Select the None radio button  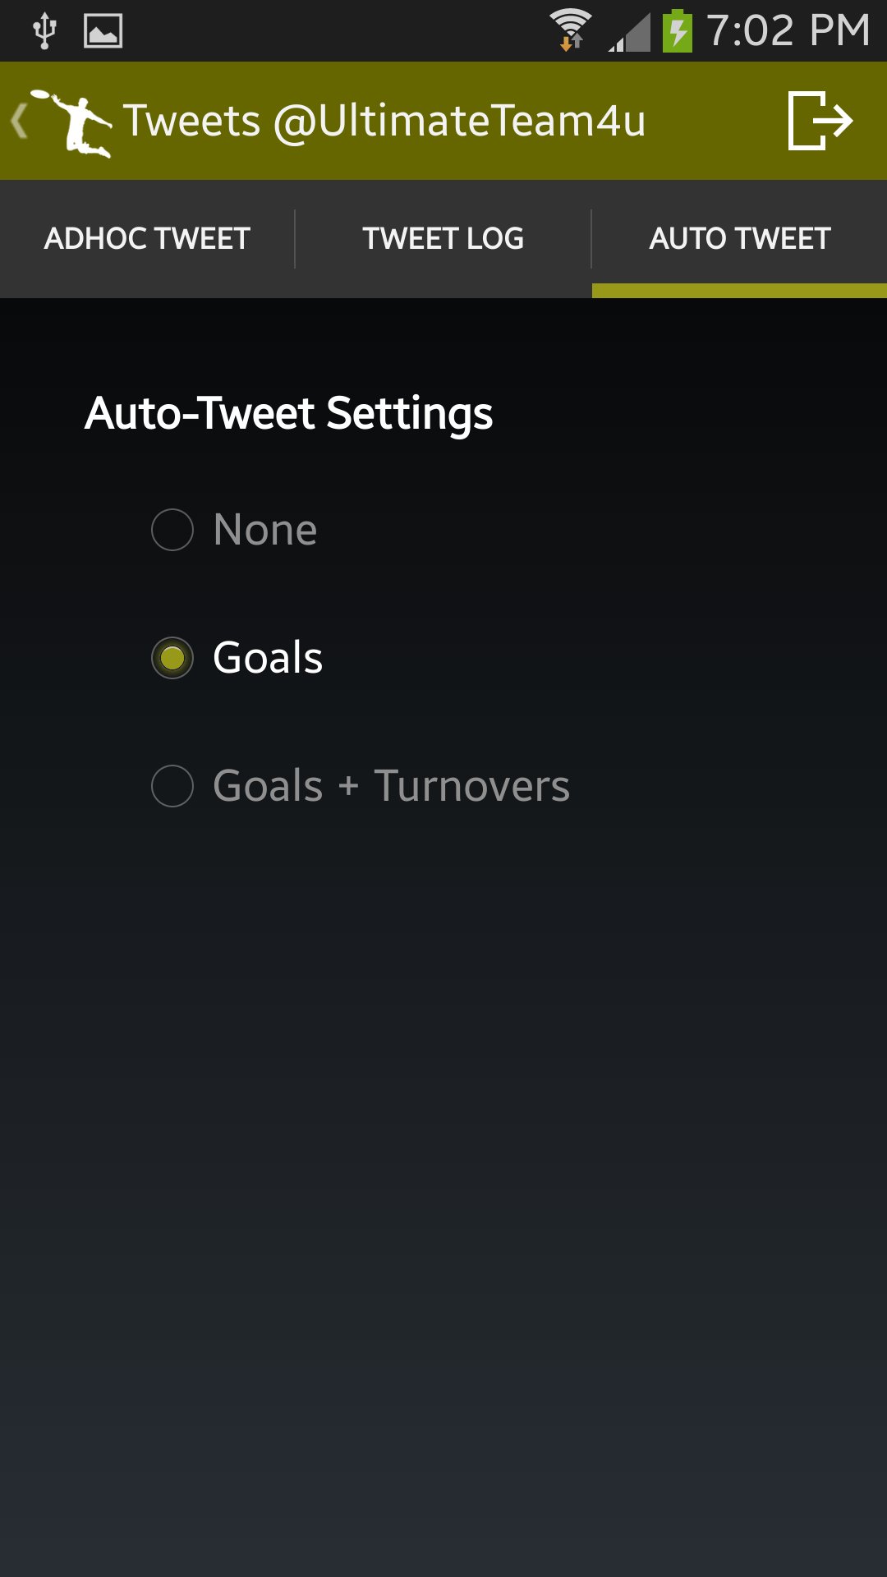click(x=172, y=530)
